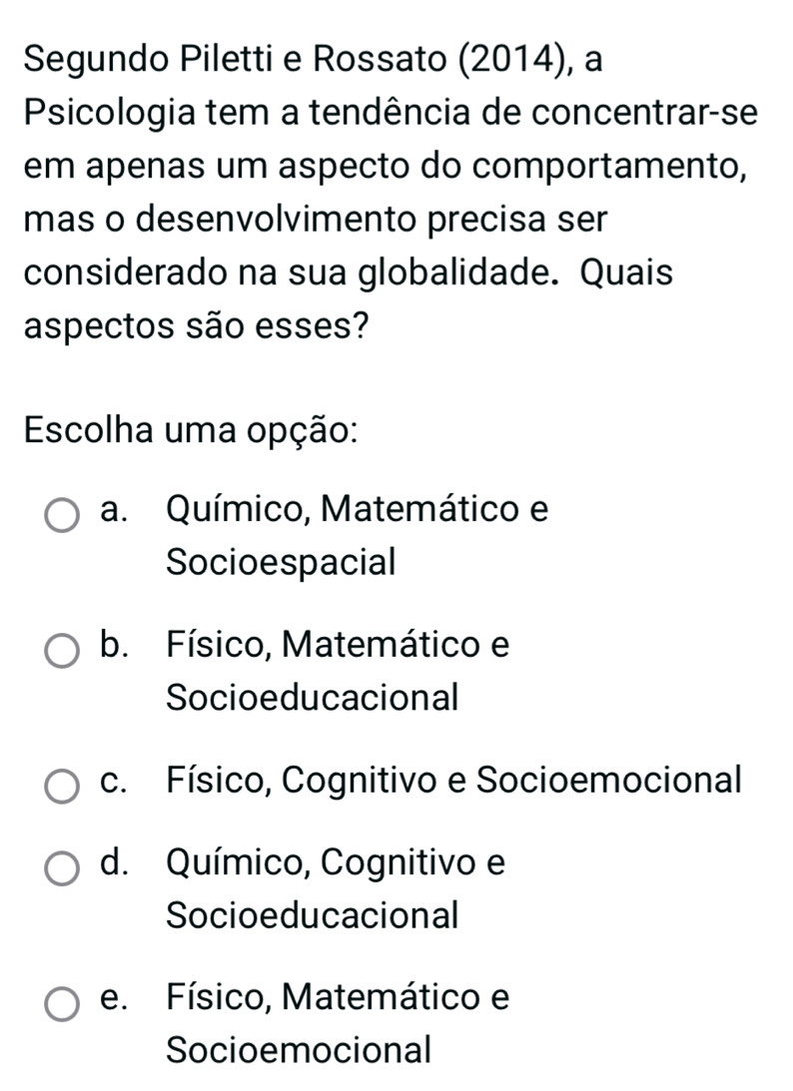Click answer text 'Físico, Cognitivo e Socioemocional'
The height and width of the screenshot is (1091, 793).
coord(454,779)
